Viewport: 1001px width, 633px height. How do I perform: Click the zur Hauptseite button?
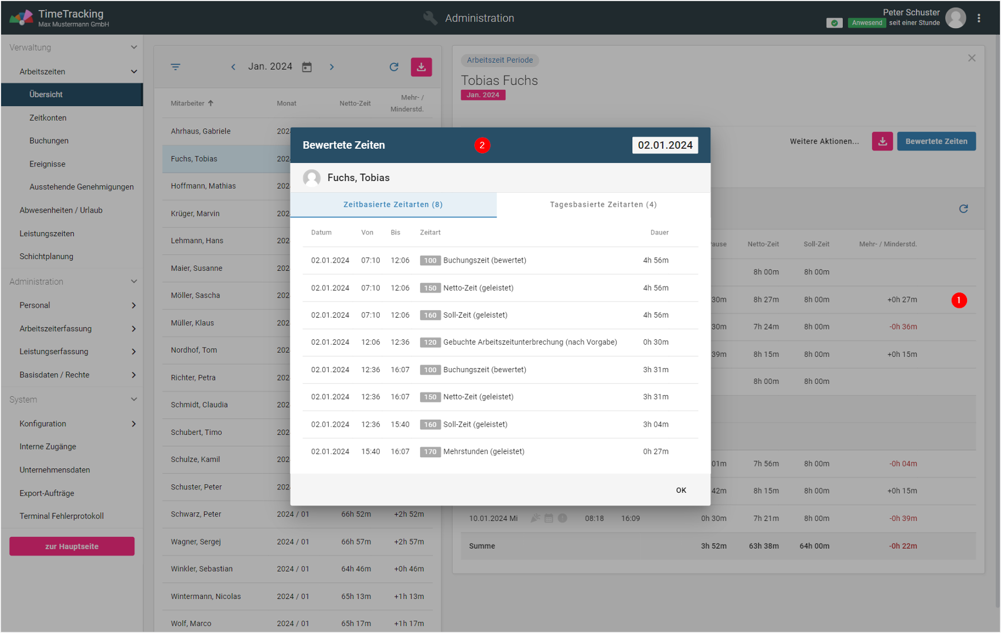click(x=71, y=546)
